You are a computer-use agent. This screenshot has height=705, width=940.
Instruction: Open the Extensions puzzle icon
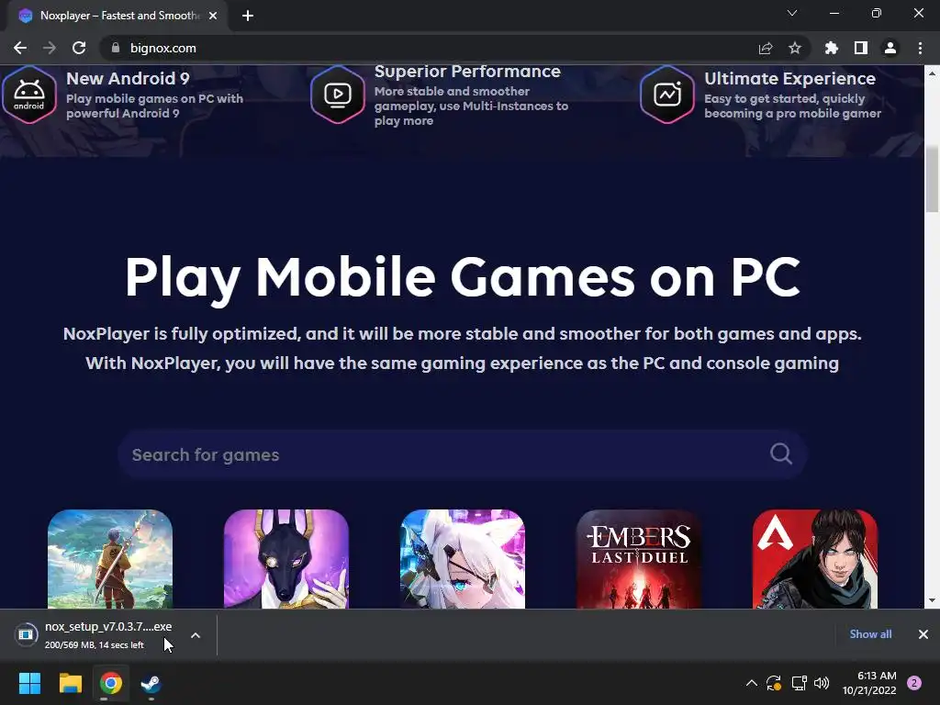coord(832,48)
